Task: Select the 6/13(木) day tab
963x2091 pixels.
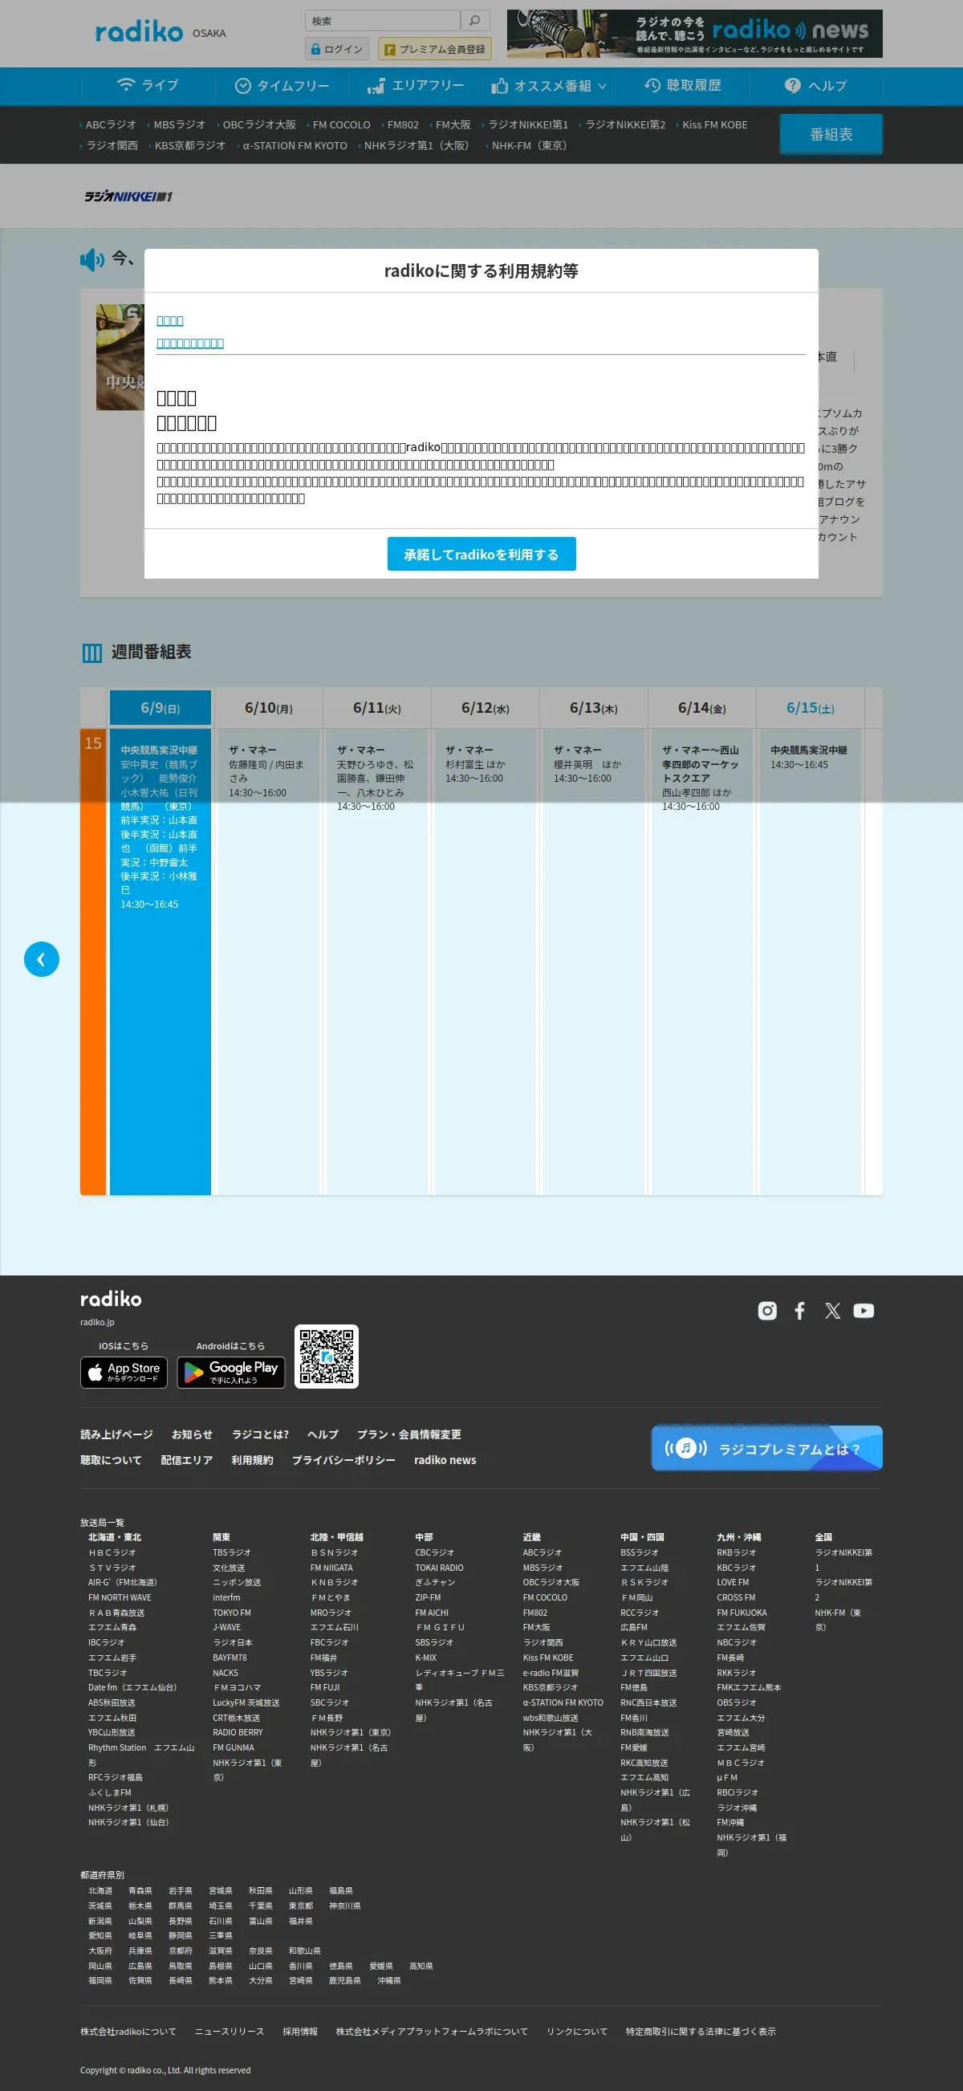Action: (593, 708)
